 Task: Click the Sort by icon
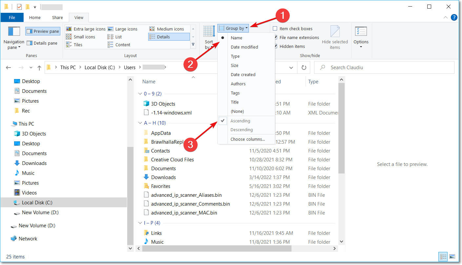coord(209,32)
